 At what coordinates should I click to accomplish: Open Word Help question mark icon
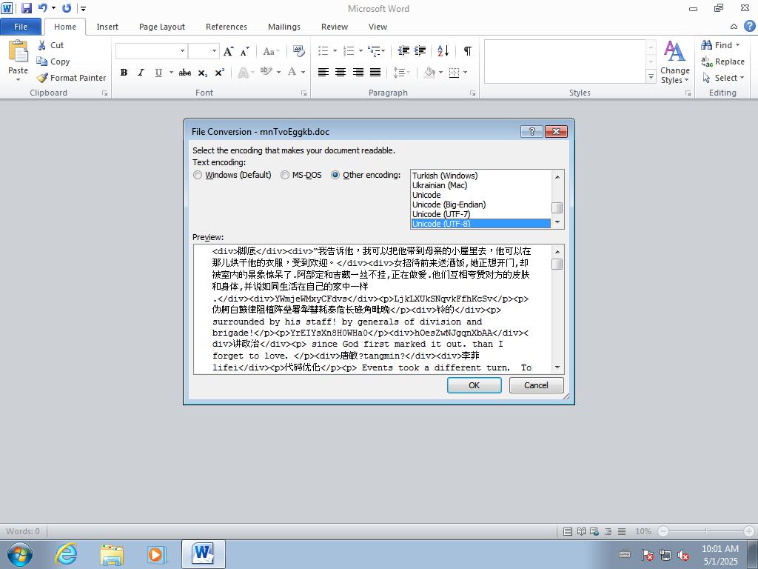coord(750,26)
